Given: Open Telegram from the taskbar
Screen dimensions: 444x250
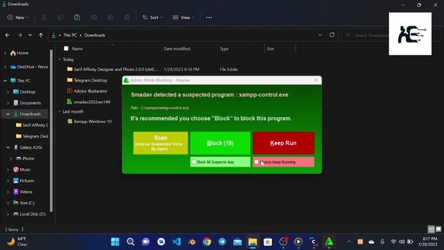Looking at the screenshot, I should (222, 242).
